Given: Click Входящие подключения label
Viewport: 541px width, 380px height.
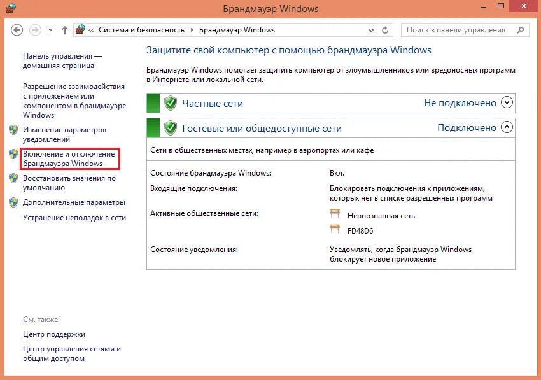Looking at the screenshot, I should (x=193, y=189).
